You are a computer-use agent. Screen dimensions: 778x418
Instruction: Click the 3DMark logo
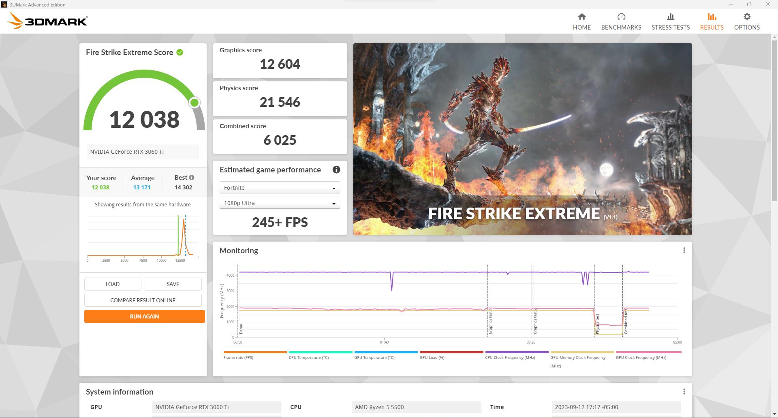point(47,21)
